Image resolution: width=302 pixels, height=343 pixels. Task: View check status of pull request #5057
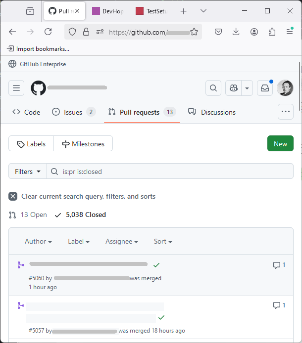[x=161, y=317]
